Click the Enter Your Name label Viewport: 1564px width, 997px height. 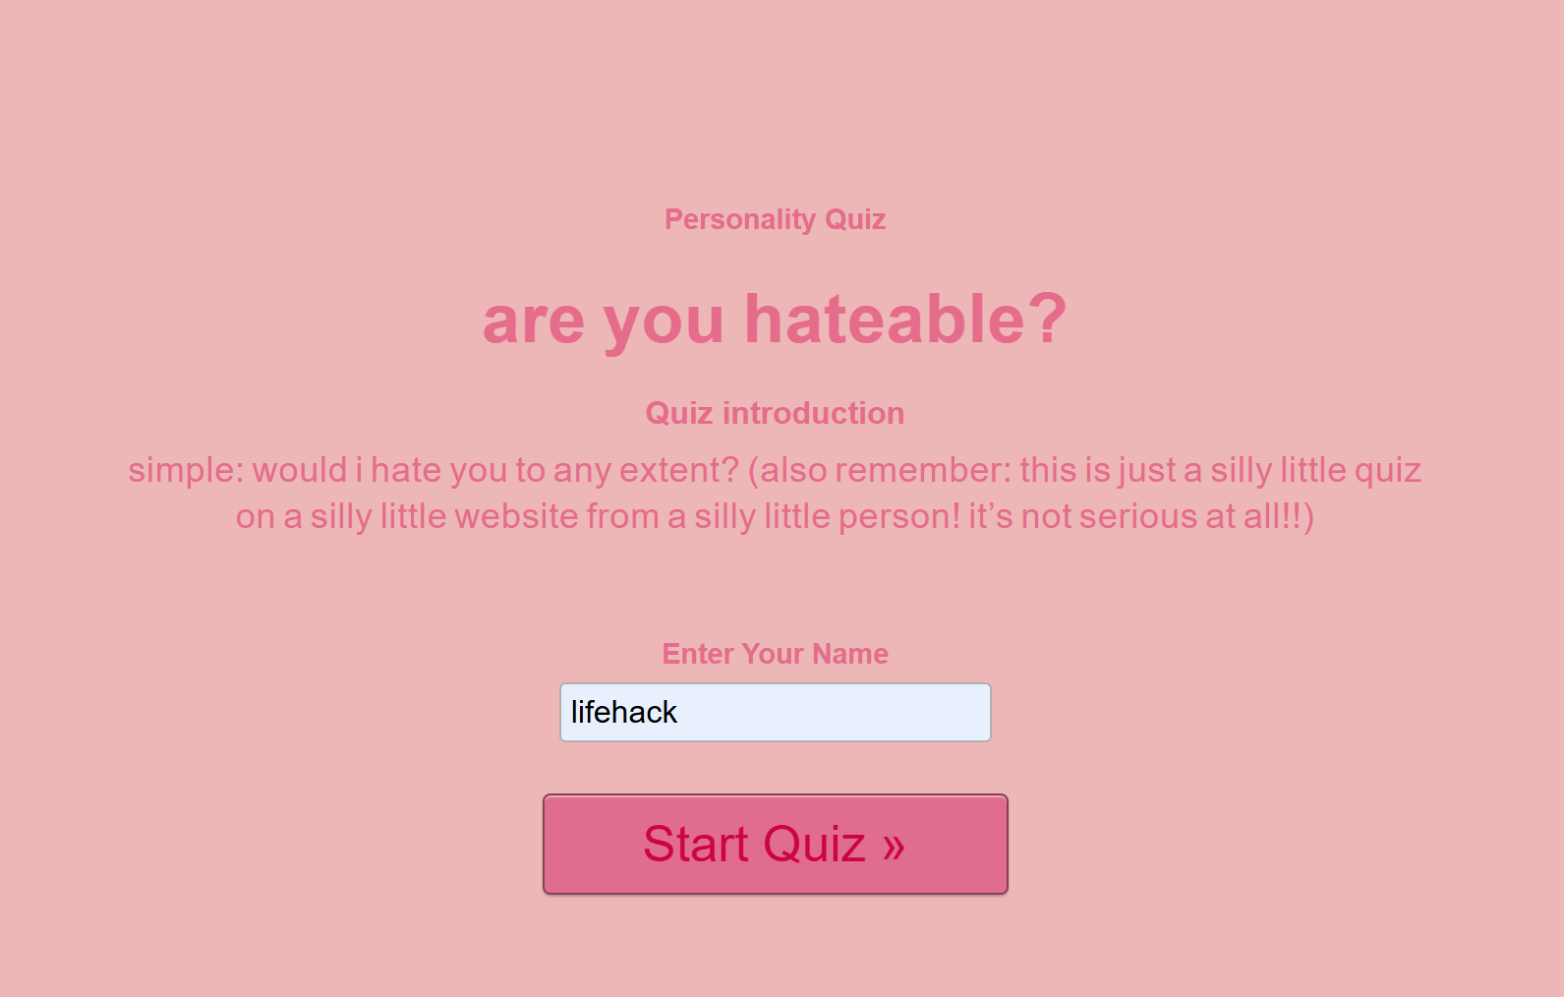click(x=775, y=654)
